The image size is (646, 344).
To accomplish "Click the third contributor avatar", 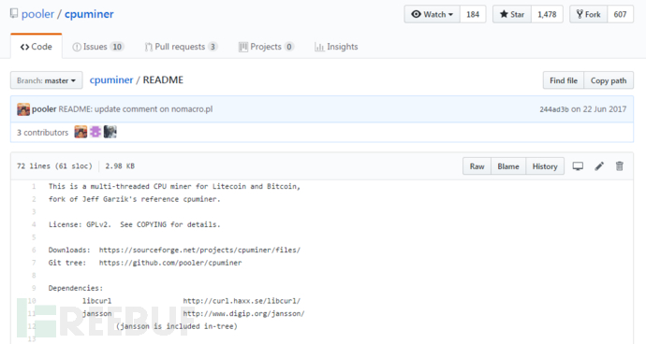I will tap(110, 132).
